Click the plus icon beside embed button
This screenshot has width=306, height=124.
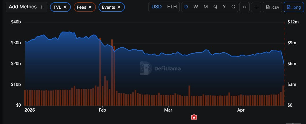pyautogui.click(x=256, y=7)
